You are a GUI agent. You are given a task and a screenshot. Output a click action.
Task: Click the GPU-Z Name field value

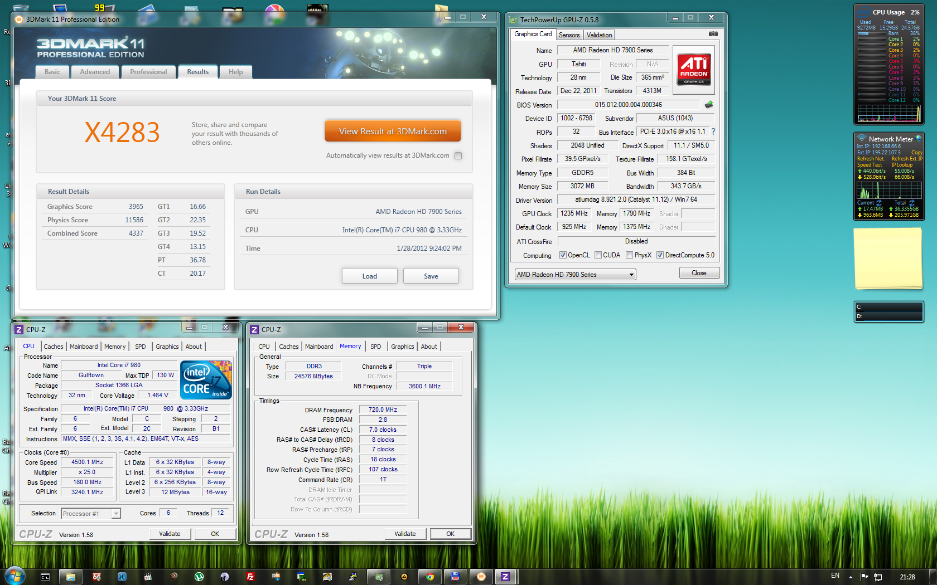[612, 50]
